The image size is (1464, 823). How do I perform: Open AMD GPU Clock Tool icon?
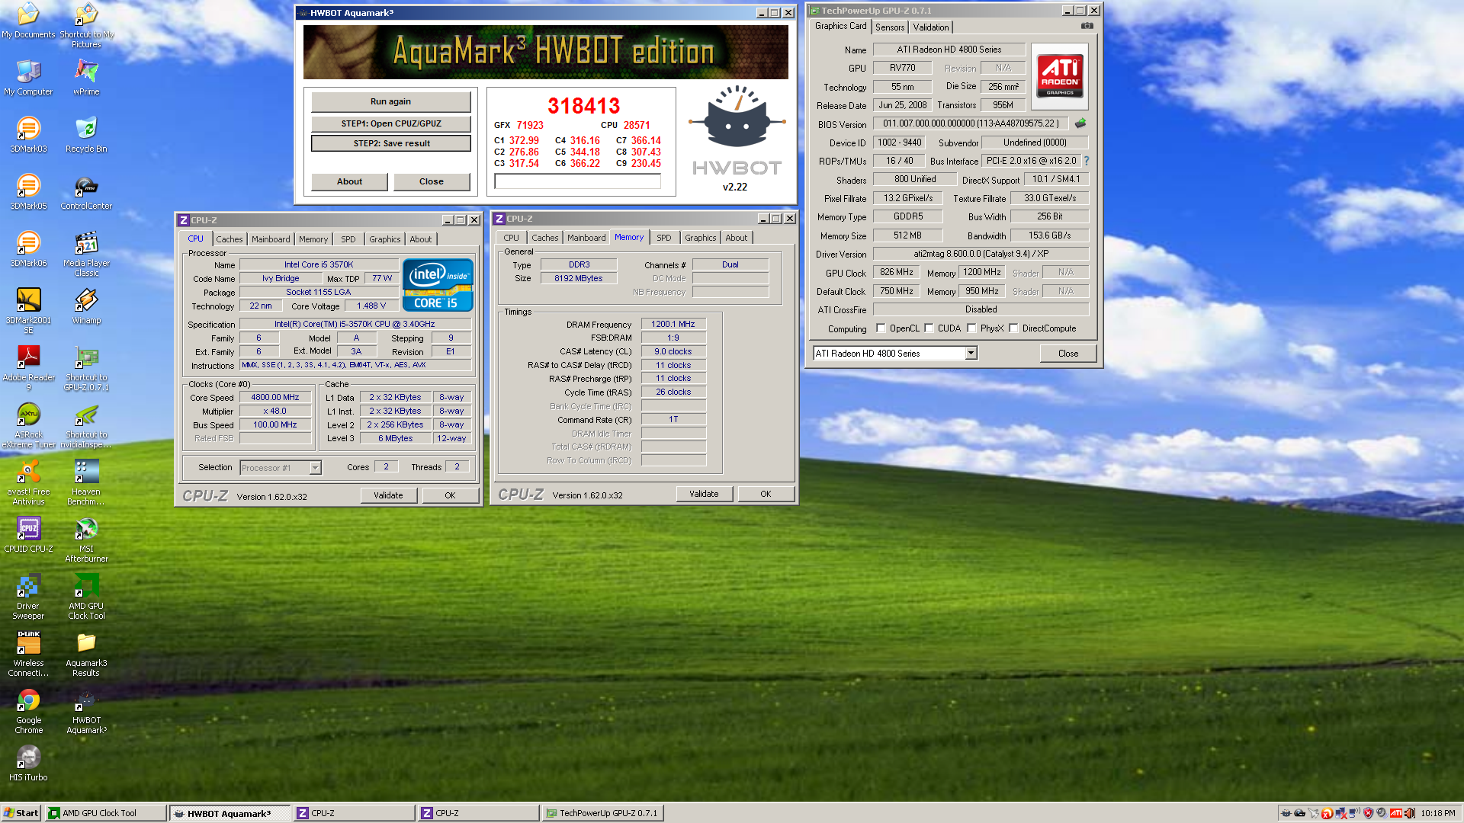coord(86,597)
